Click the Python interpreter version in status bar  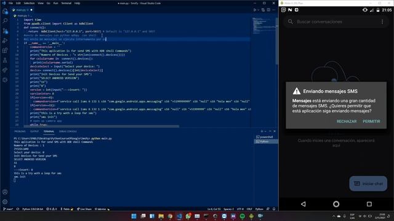point(33,209)
